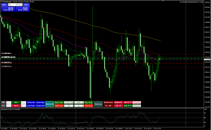Image resolution: width=211 pixels, height=130 pixels.
Task: Click the Buy Limit button
Action: [x=59, y=103]
